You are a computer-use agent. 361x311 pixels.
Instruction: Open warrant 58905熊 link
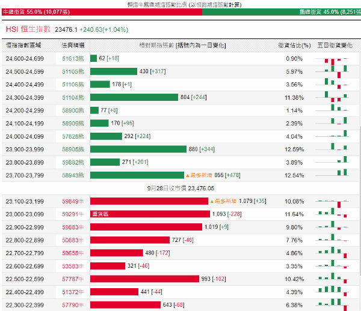[73, 149]
